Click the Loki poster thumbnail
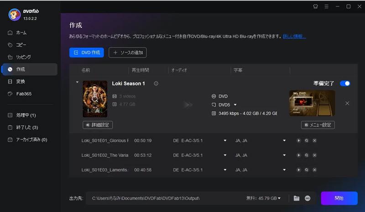Image resolution: width=365 pixels, height=212 pixels. tap(95, 99)
